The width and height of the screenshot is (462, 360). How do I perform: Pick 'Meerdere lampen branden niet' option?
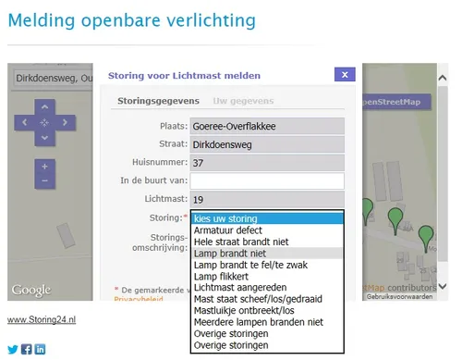pos(267,322)
